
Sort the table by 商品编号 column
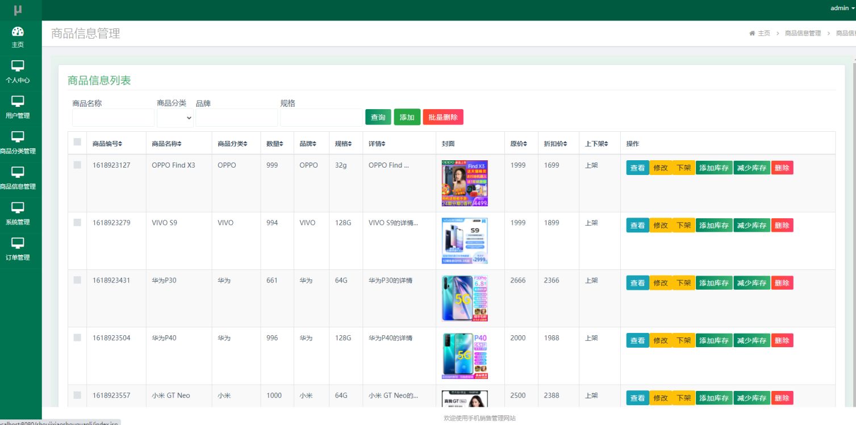click(107, 144)
